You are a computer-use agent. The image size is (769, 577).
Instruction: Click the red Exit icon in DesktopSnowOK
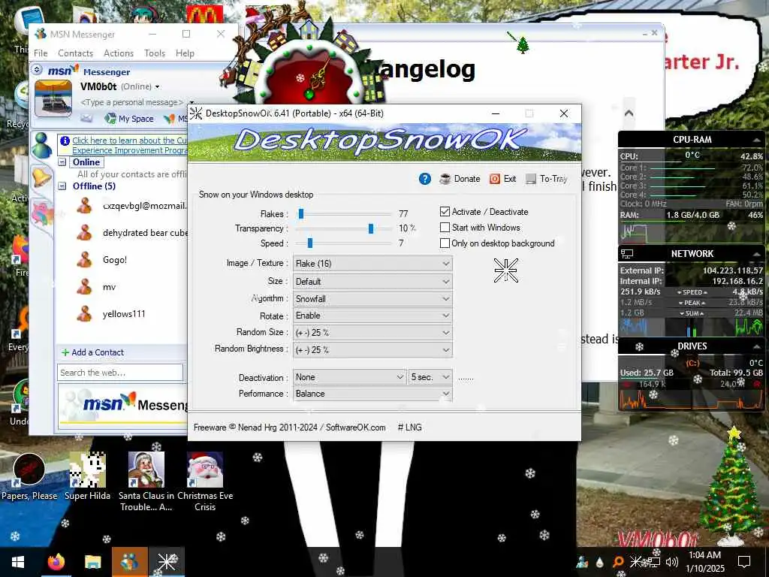[x=495, y=179]
